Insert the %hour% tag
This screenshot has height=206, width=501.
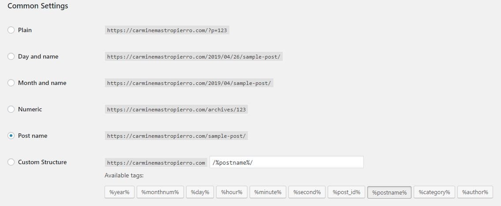click(x=232, y=192)
